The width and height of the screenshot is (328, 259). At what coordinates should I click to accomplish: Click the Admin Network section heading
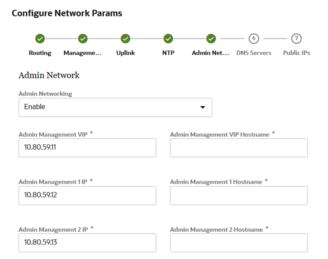tap(49, 75)
